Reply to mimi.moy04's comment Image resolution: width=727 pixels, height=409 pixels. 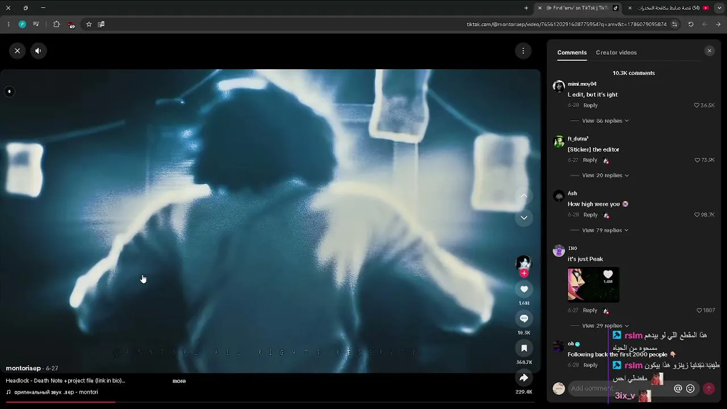pyautogui.click(x=590, y=105)
